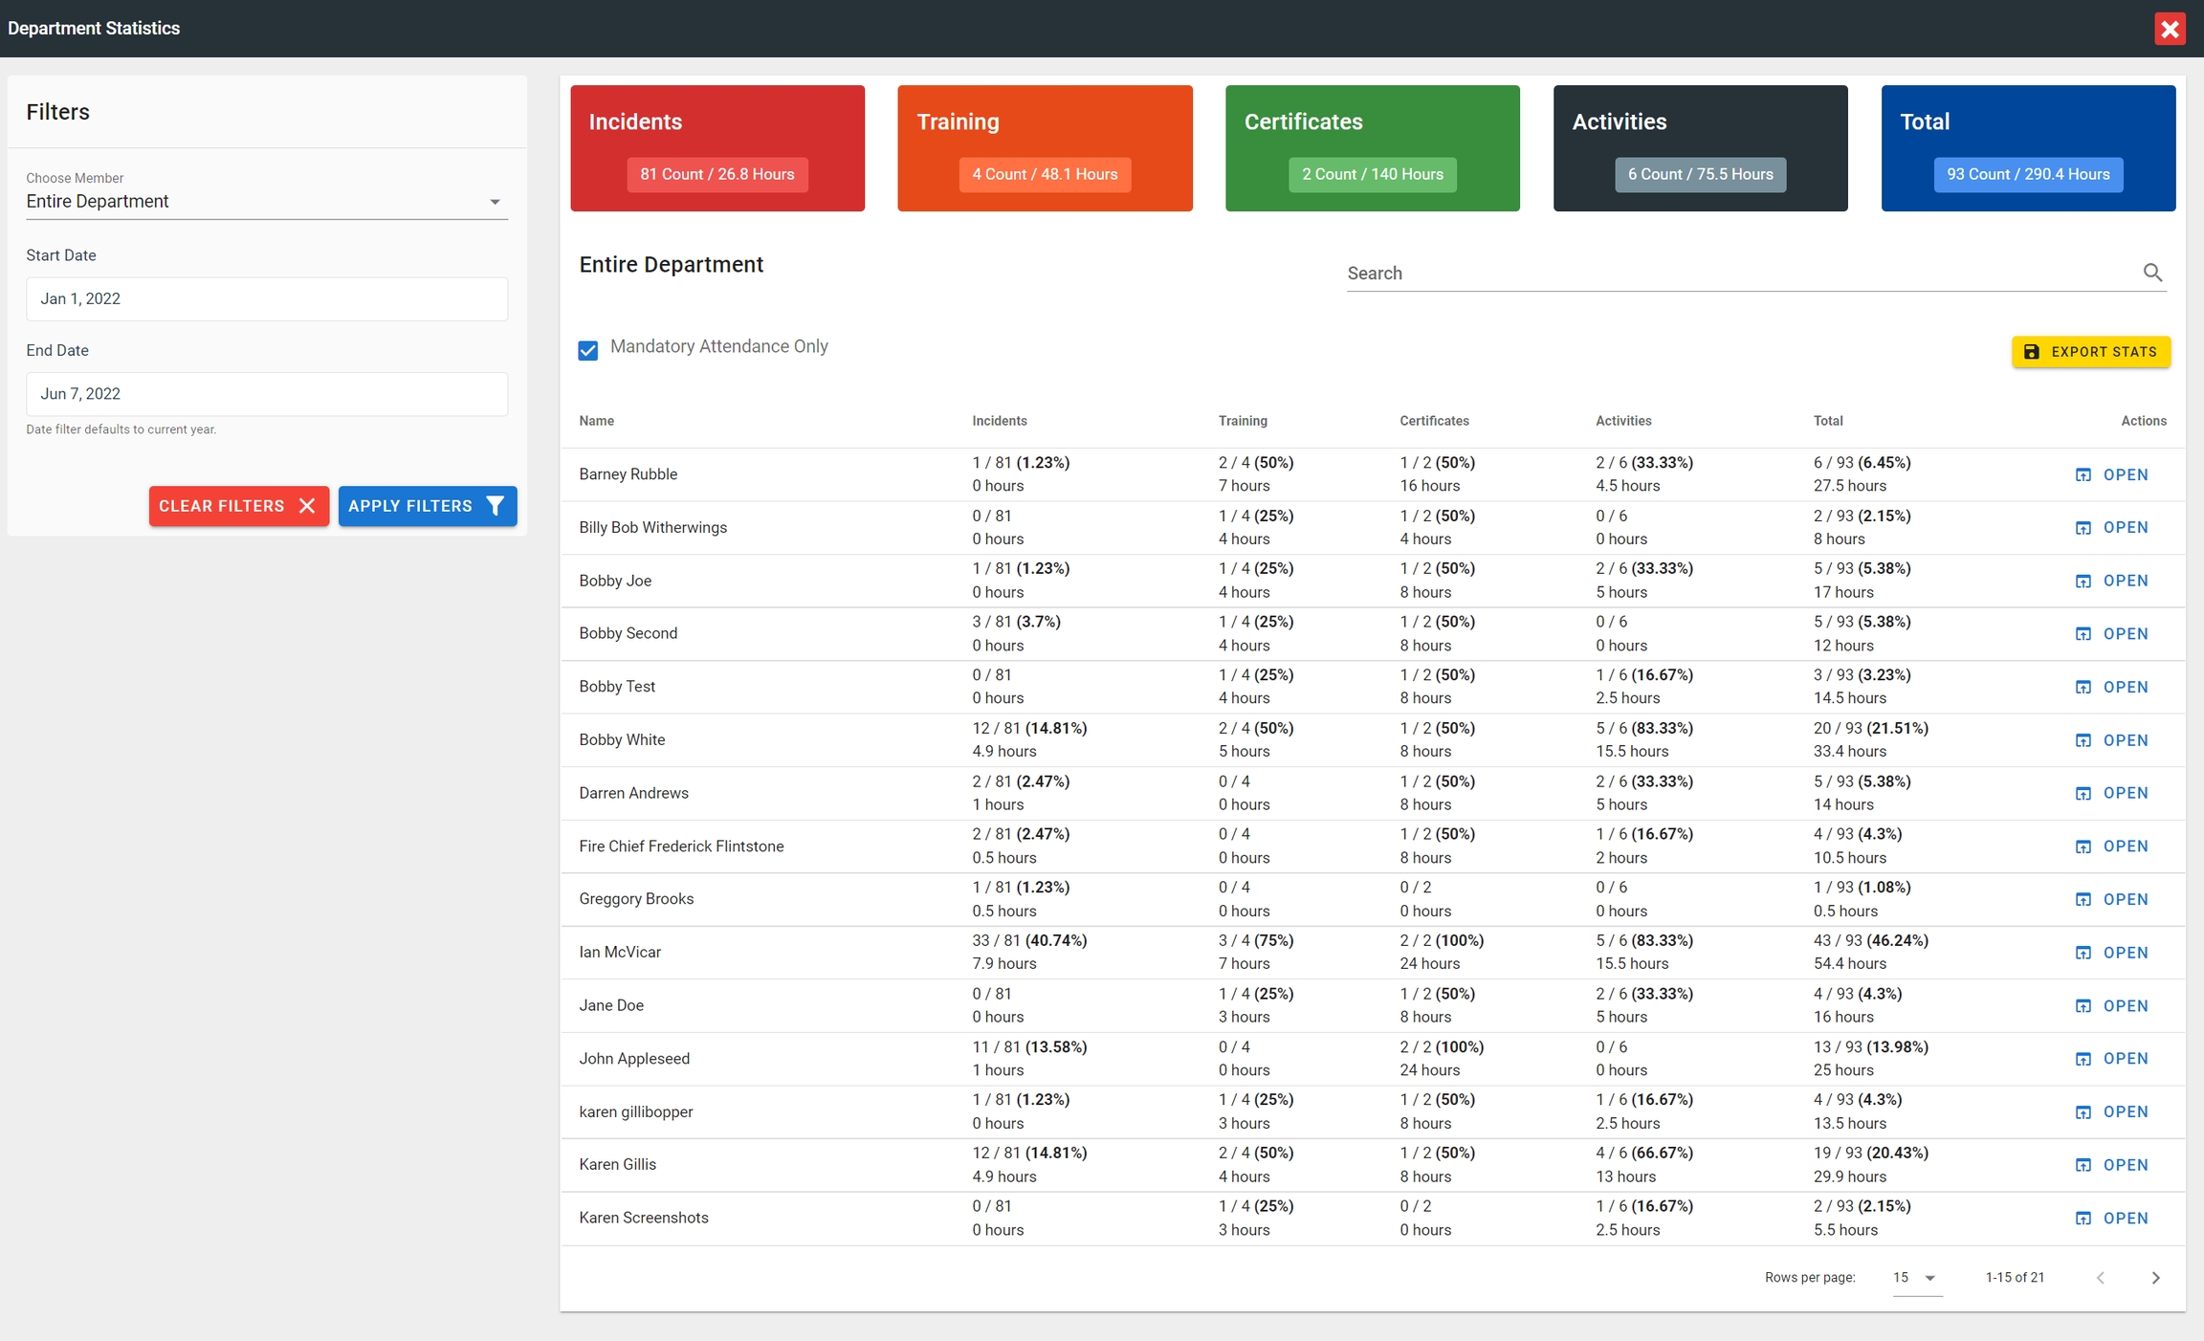Image resolution: width=2204 pixels, height=1341 pixels.
Task: Open Karen Gillis stats link
Action: coord(2112,1165)
